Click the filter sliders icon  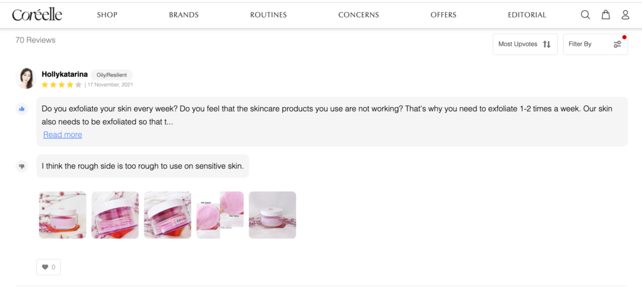point(617,44)
